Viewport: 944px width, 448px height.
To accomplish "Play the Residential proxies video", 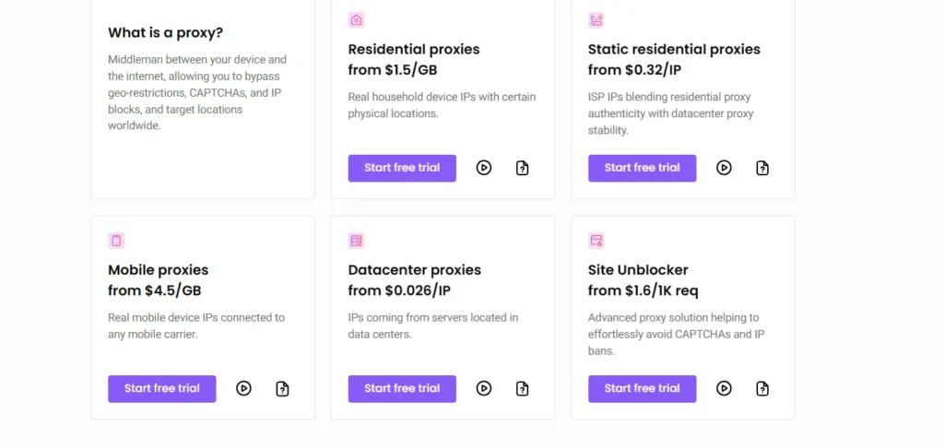I will tap(484, 168).
